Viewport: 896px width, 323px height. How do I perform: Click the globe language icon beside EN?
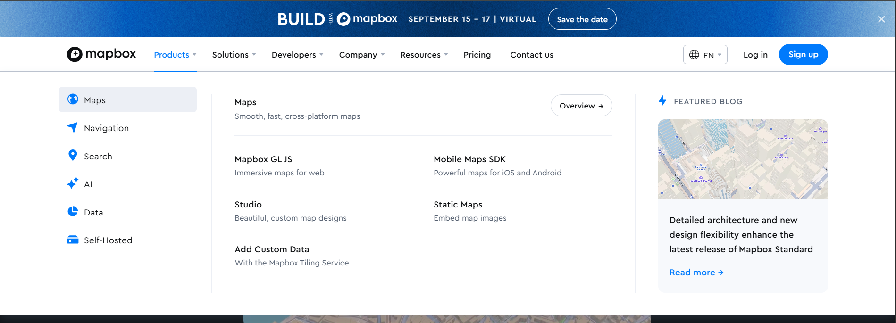pos(694,55)
